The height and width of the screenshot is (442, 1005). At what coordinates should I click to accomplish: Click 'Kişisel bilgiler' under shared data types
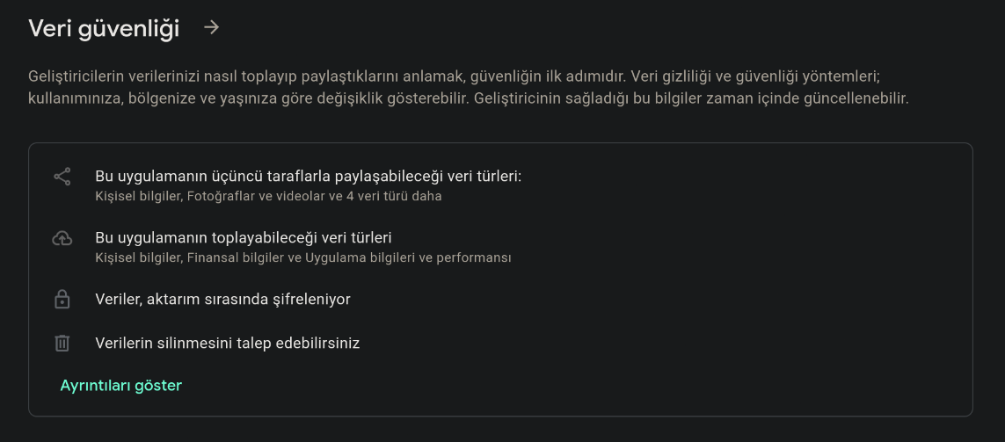(139, 196)
